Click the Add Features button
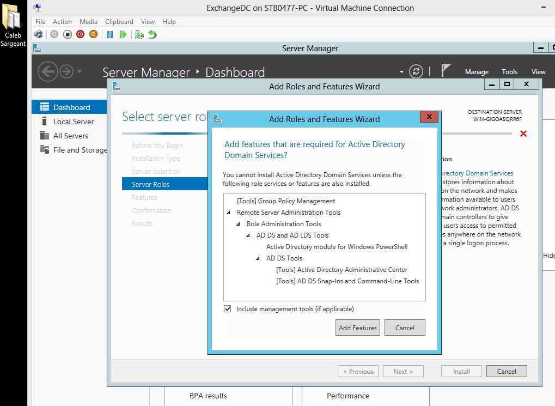The image size is (555, 406). (x=358, y=328)
